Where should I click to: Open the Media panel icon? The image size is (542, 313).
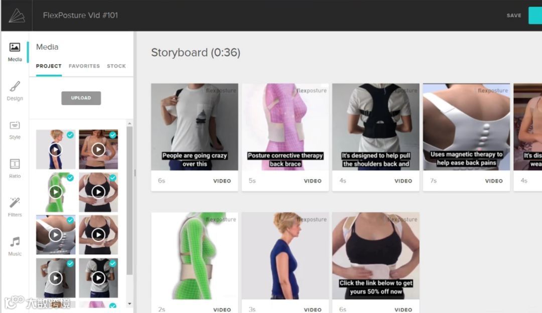coord(15,52)
